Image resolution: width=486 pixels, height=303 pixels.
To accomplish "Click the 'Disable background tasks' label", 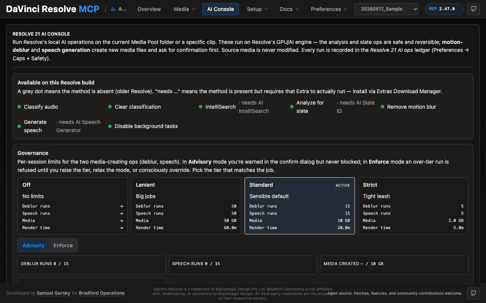I will point(146,126).
